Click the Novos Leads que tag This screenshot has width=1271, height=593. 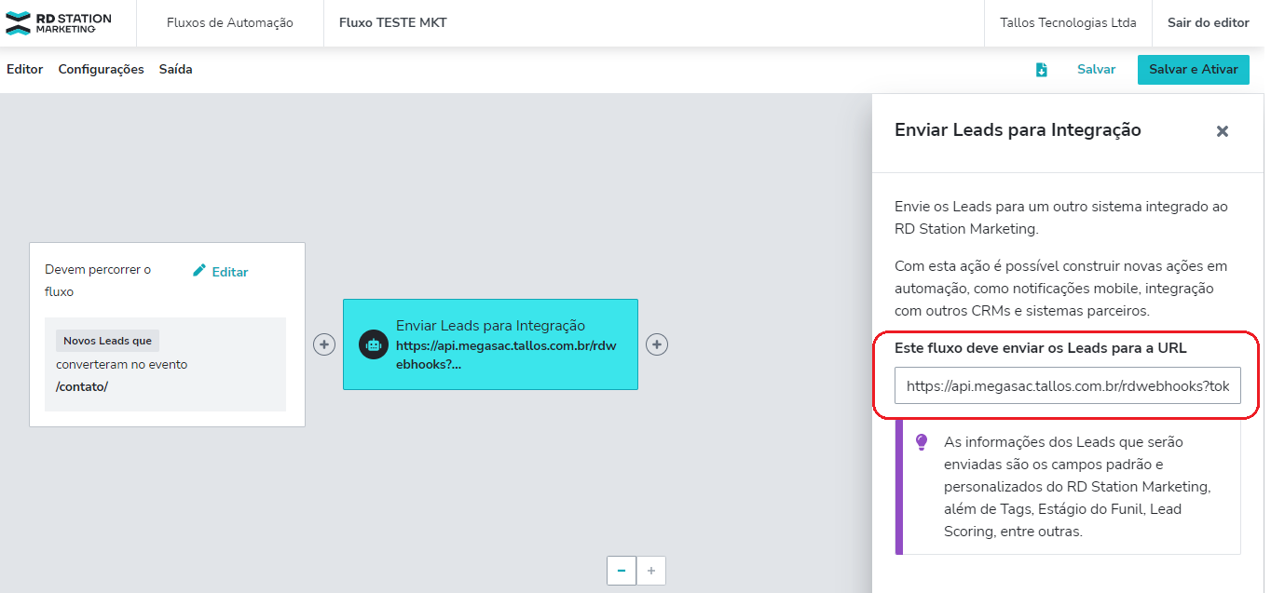coord(107,341)
